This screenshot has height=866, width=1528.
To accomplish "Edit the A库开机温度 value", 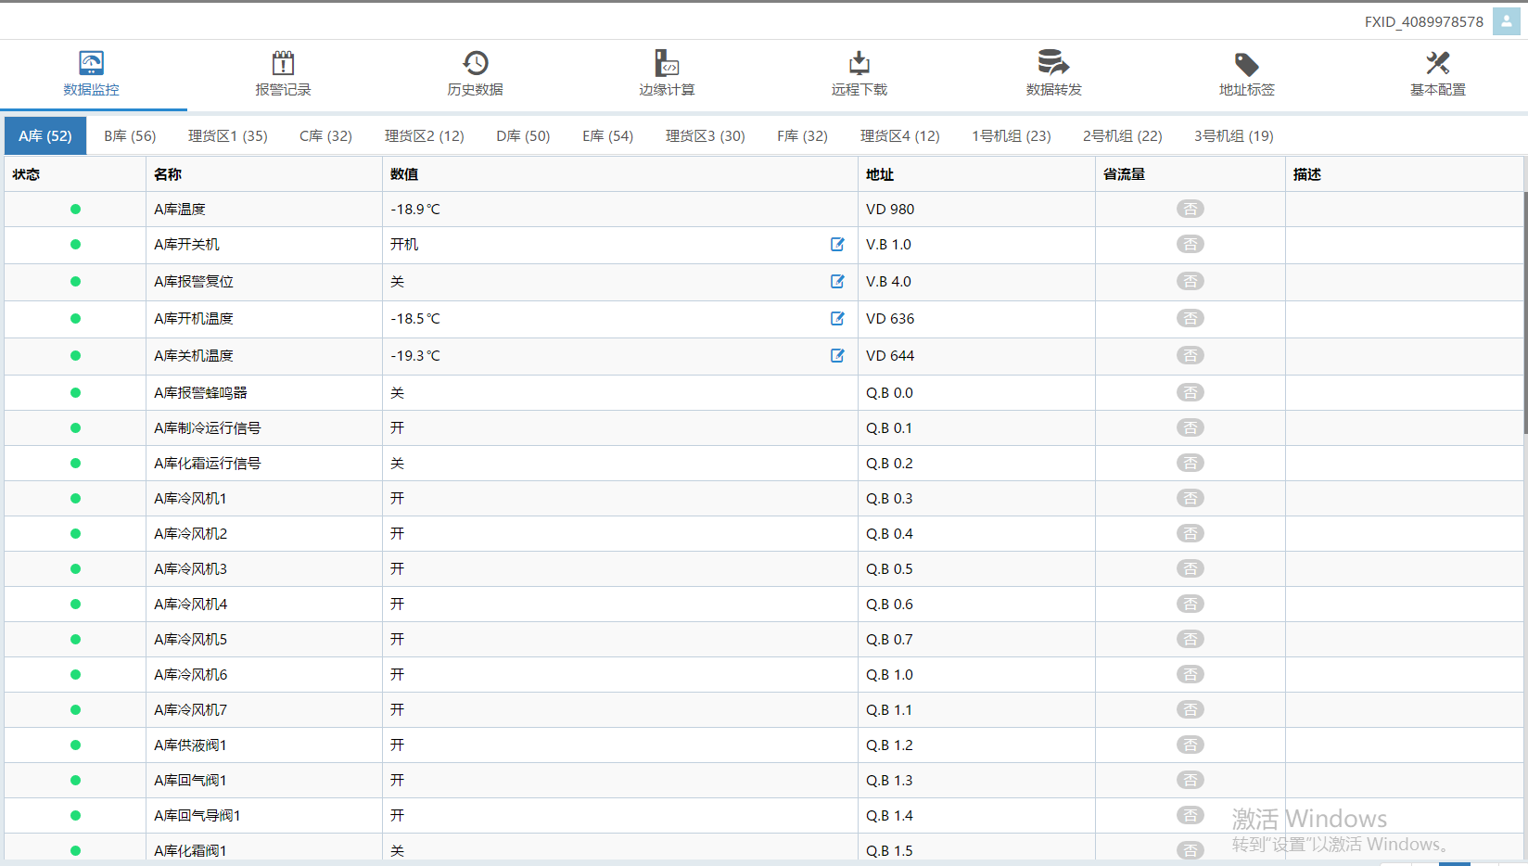I will pyautogui.click(x=837, y=319).
